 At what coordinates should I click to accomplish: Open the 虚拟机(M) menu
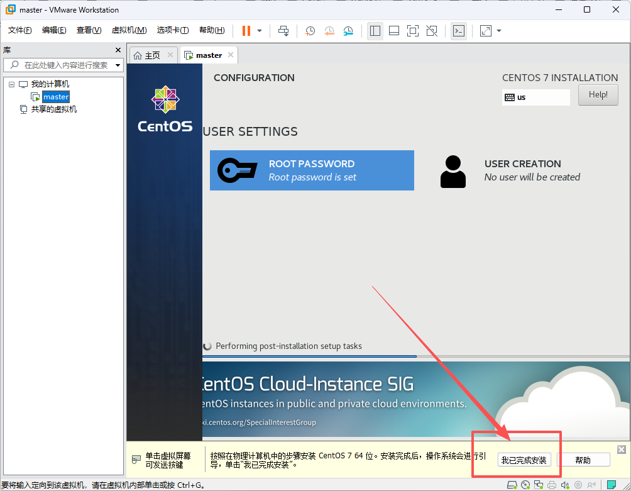(x=129, y=30)
